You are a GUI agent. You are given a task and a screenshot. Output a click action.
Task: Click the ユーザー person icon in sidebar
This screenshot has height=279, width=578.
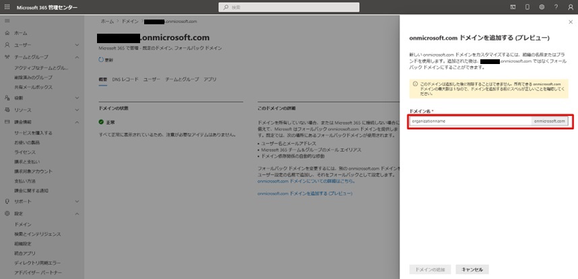[7, 45]
